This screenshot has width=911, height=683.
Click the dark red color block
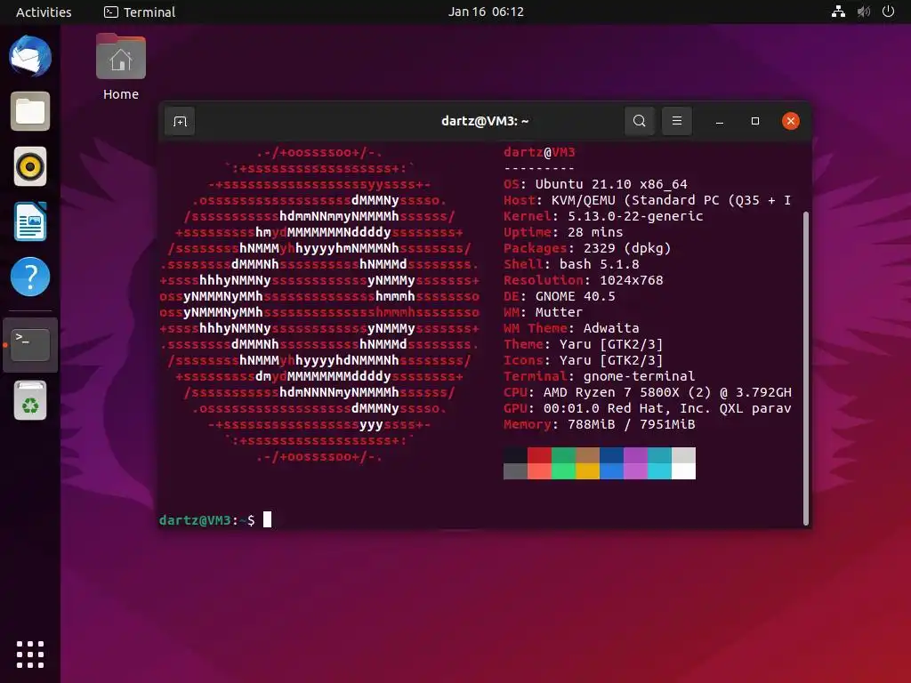(539, 454)
